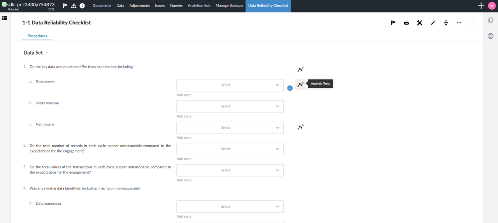Switch to the Procedures tab

[x=37, y=36]
